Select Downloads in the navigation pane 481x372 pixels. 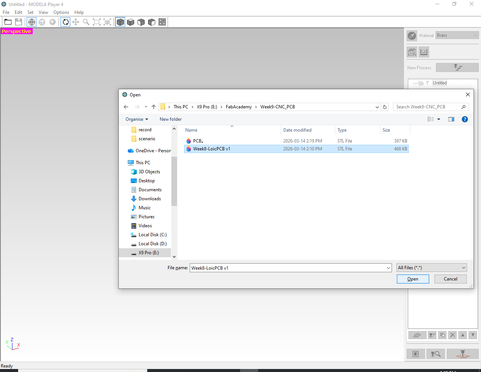point(150,199)
